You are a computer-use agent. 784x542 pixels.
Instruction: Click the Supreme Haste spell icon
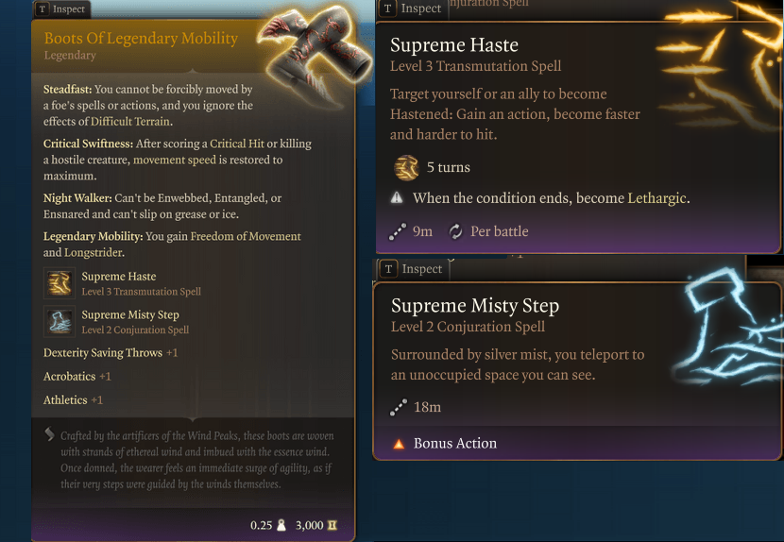(x=60, y=283)
